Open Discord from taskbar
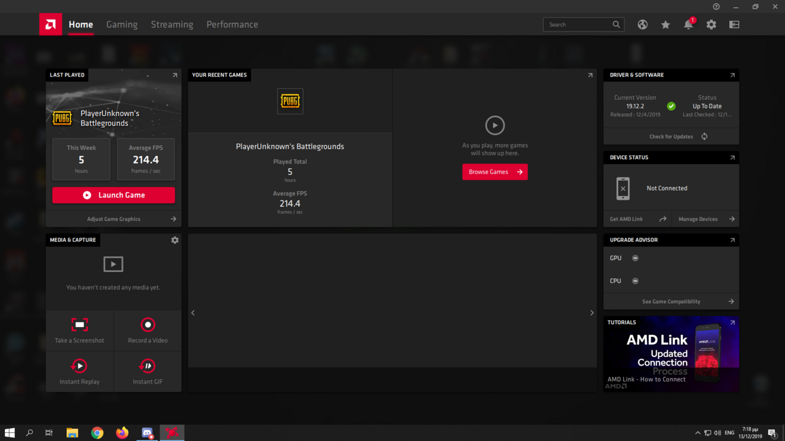 147,432
